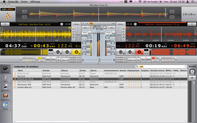The width and height of the screenshot is (197, 123).
Task: Switch to mixer tab B
Action: (87, 23)
